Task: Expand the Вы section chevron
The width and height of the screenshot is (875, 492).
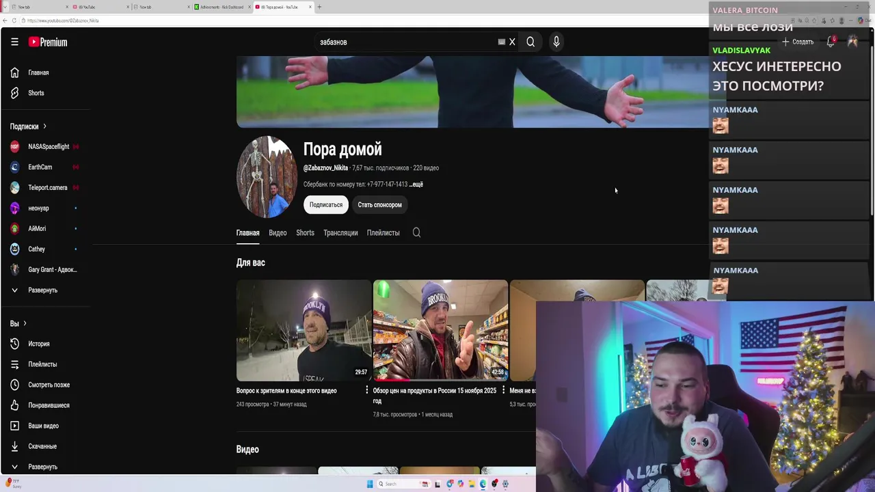Action: (x=25, y=323)
